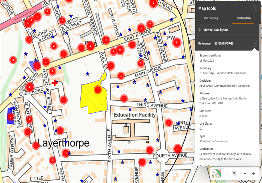Click the back arrow beside View all data layers
Viewport: 262px width, 183px height.
tap(200, 30)
